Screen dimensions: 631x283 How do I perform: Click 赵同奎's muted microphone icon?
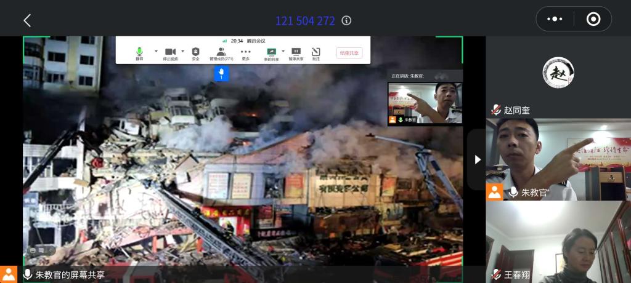pyautogui.click(x=496, y=110)
